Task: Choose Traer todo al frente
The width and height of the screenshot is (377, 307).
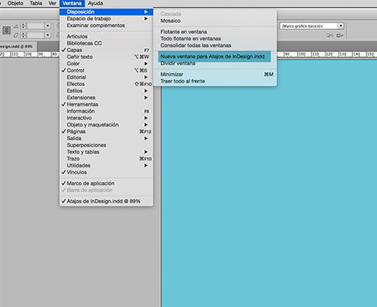Action: (215, 81)
